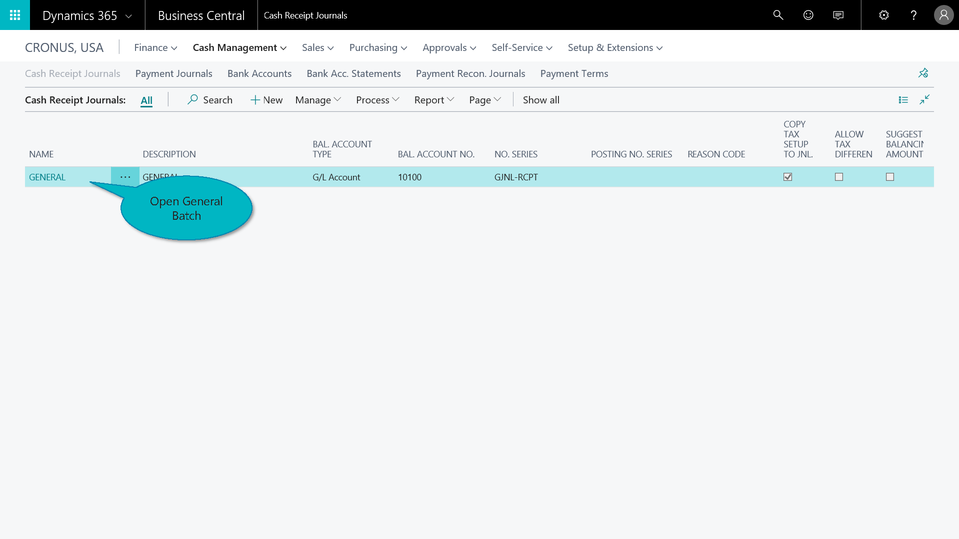Screen dimensions: 959x539
Task: Expand the Manage dropdown menu
Action: [x=318, y=100]
